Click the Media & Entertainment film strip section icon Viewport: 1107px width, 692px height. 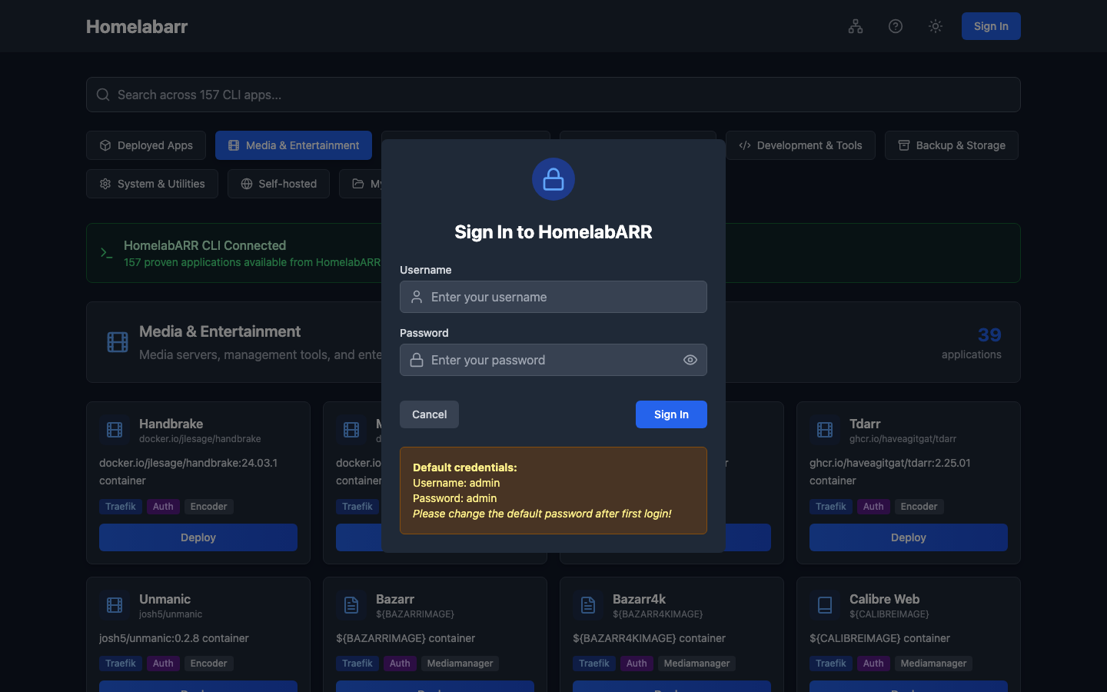(117, 341)
